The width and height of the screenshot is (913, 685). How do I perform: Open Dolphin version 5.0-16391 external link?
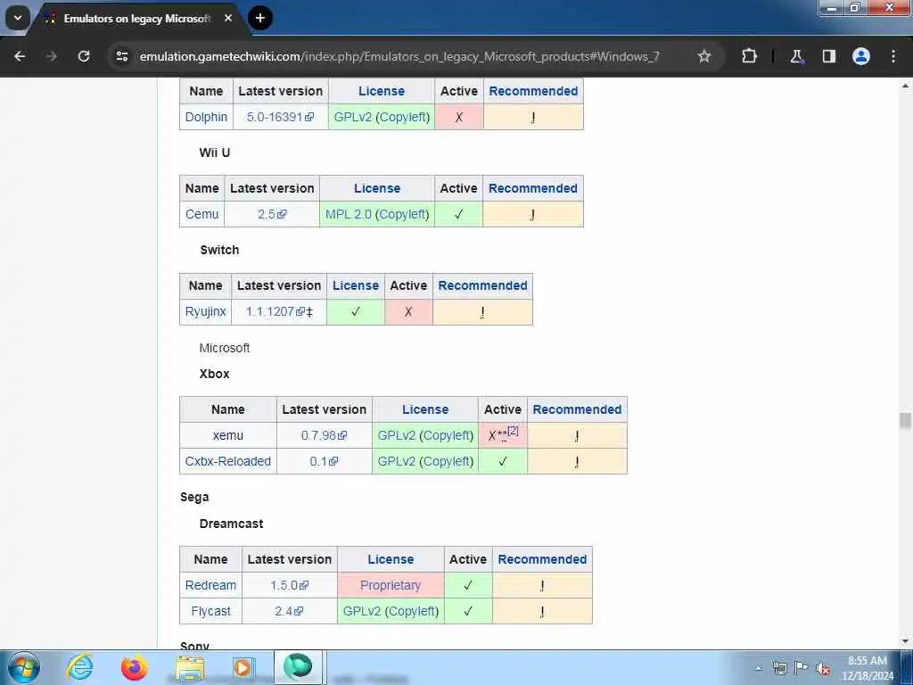(x=280, y=117)
